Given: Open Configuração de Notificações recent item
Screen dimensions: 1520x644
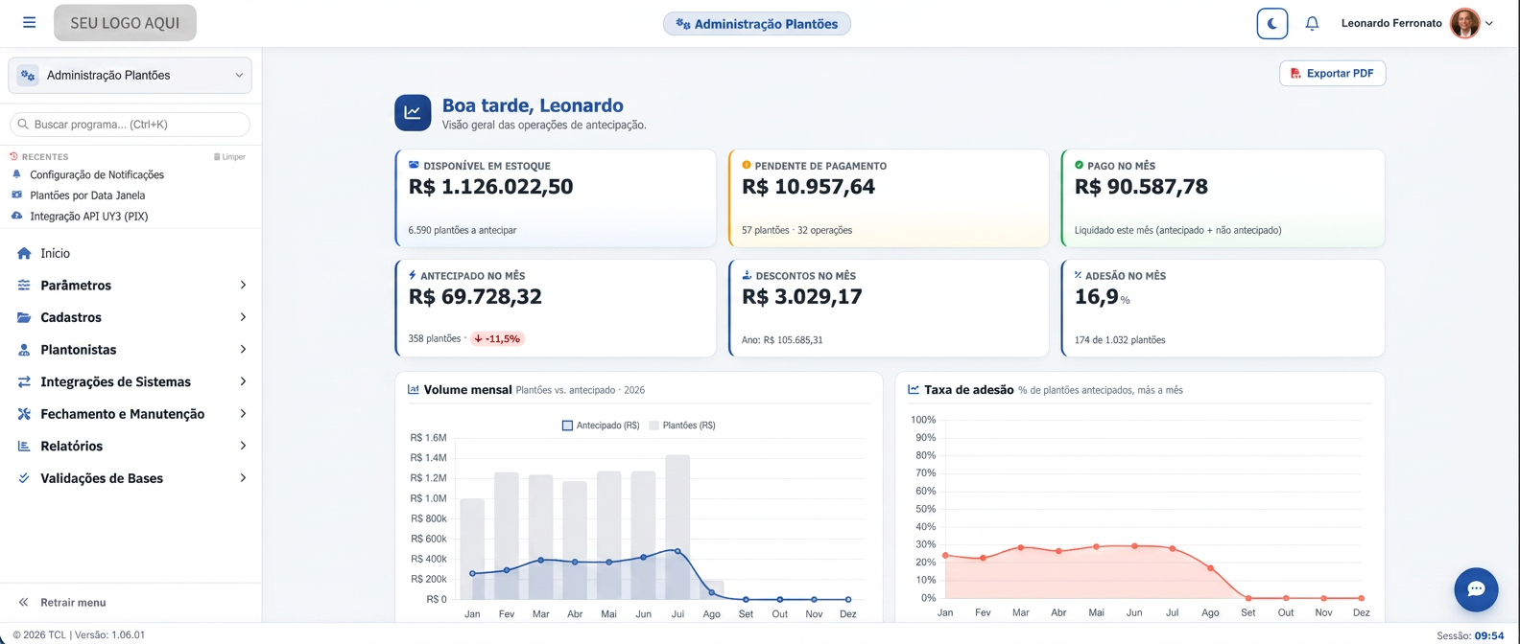Looking at the screenshot, I should click(x=97, y=174).
